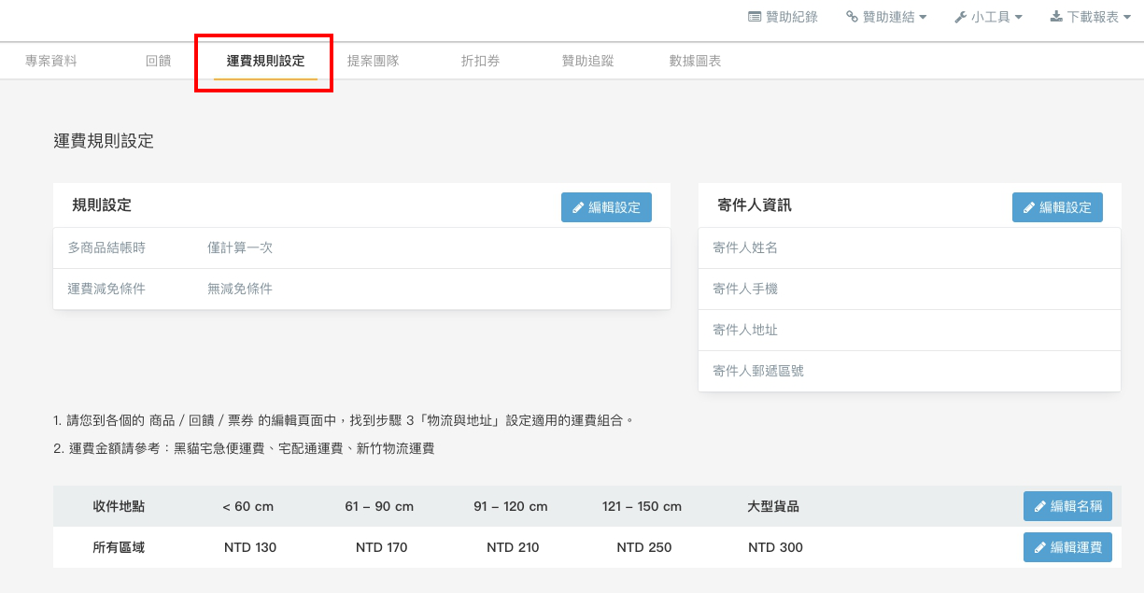
Task: Click the NTD 210 cell
Action: click(x=513, y=547)
